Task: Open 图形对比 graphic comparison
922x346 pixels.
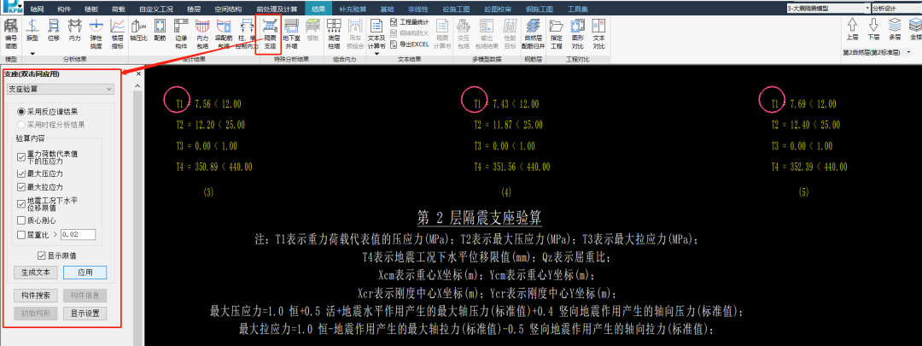Action: [577, 33]
